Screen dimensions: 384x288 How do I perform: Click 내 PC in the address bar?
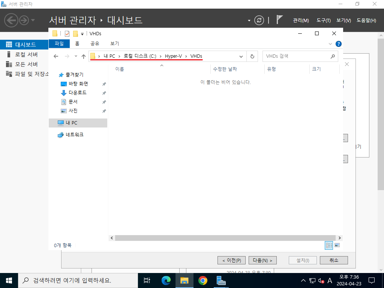109,56
